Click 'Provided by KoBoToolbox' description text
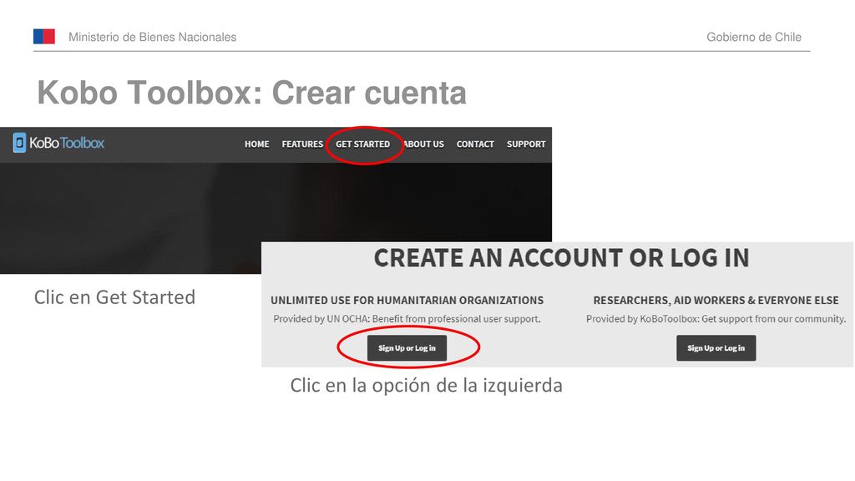855x481 pixels. (x=716, y=319)
